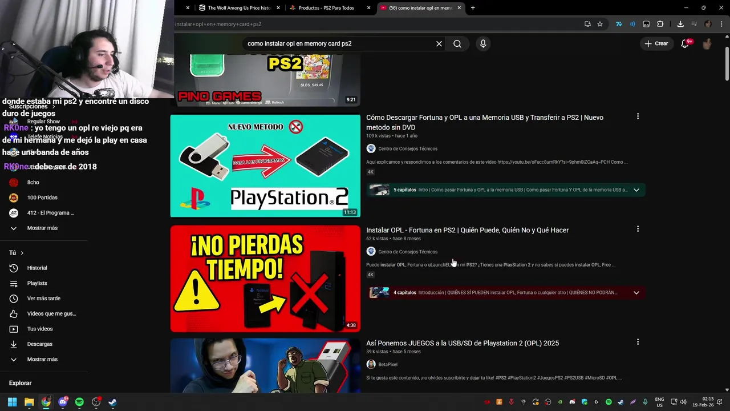Image resolution: width=730 pixels, height=411 pixels.
Task: Close the Productos - PS2 Para Todos tab
Action: [x=368, y=8]
